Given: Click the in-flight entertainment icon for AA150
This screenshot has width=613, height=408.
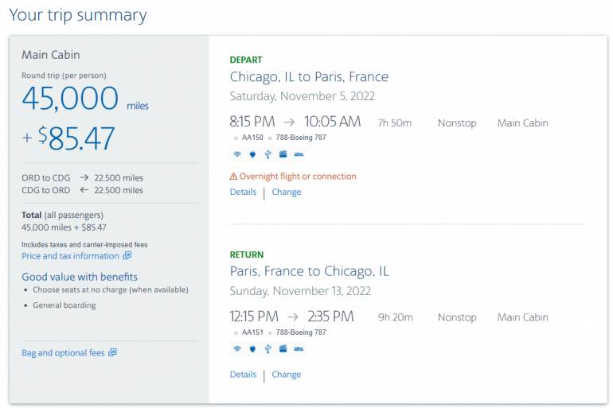Looking at the screenshot, I should pos(283,153).
